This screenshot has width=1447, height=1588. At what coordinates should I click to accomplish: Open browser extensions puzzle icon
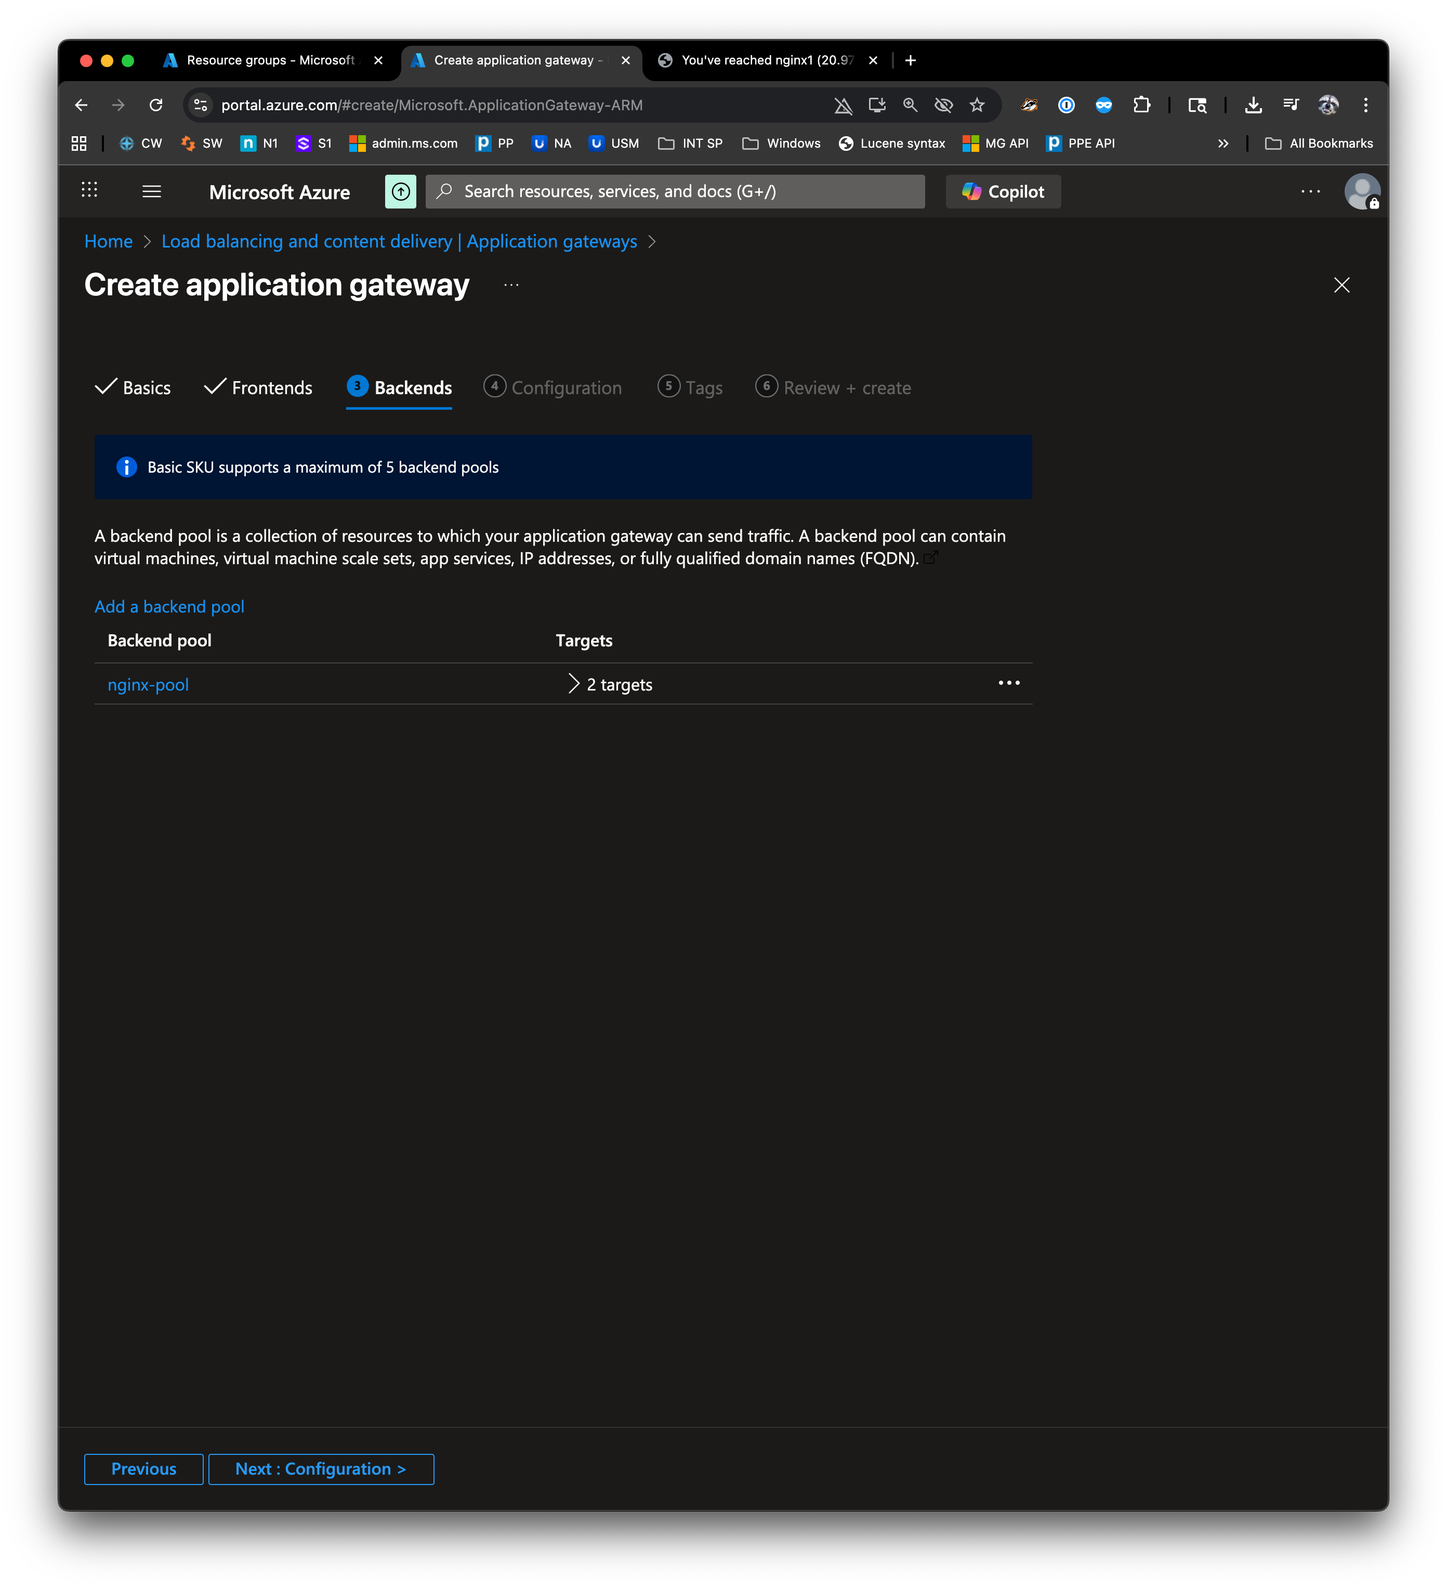pyautogui.click(x=1141, y=105)
